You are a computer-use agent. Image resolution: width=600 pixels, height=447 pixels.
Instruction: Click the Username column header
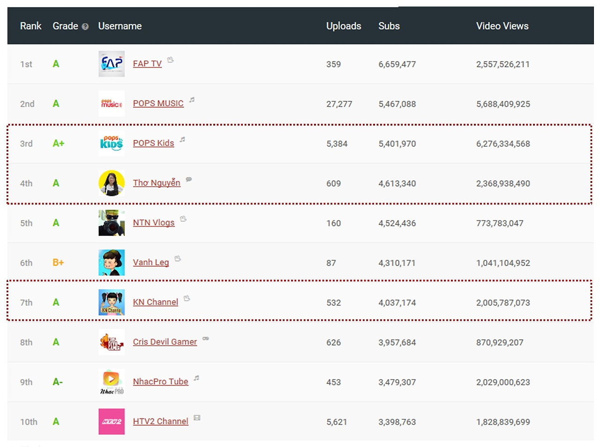pyautogui.click(x=120, y=26)
